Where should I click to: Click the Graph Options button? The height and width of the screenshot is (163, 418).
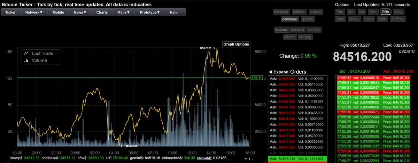pos(236,44)
